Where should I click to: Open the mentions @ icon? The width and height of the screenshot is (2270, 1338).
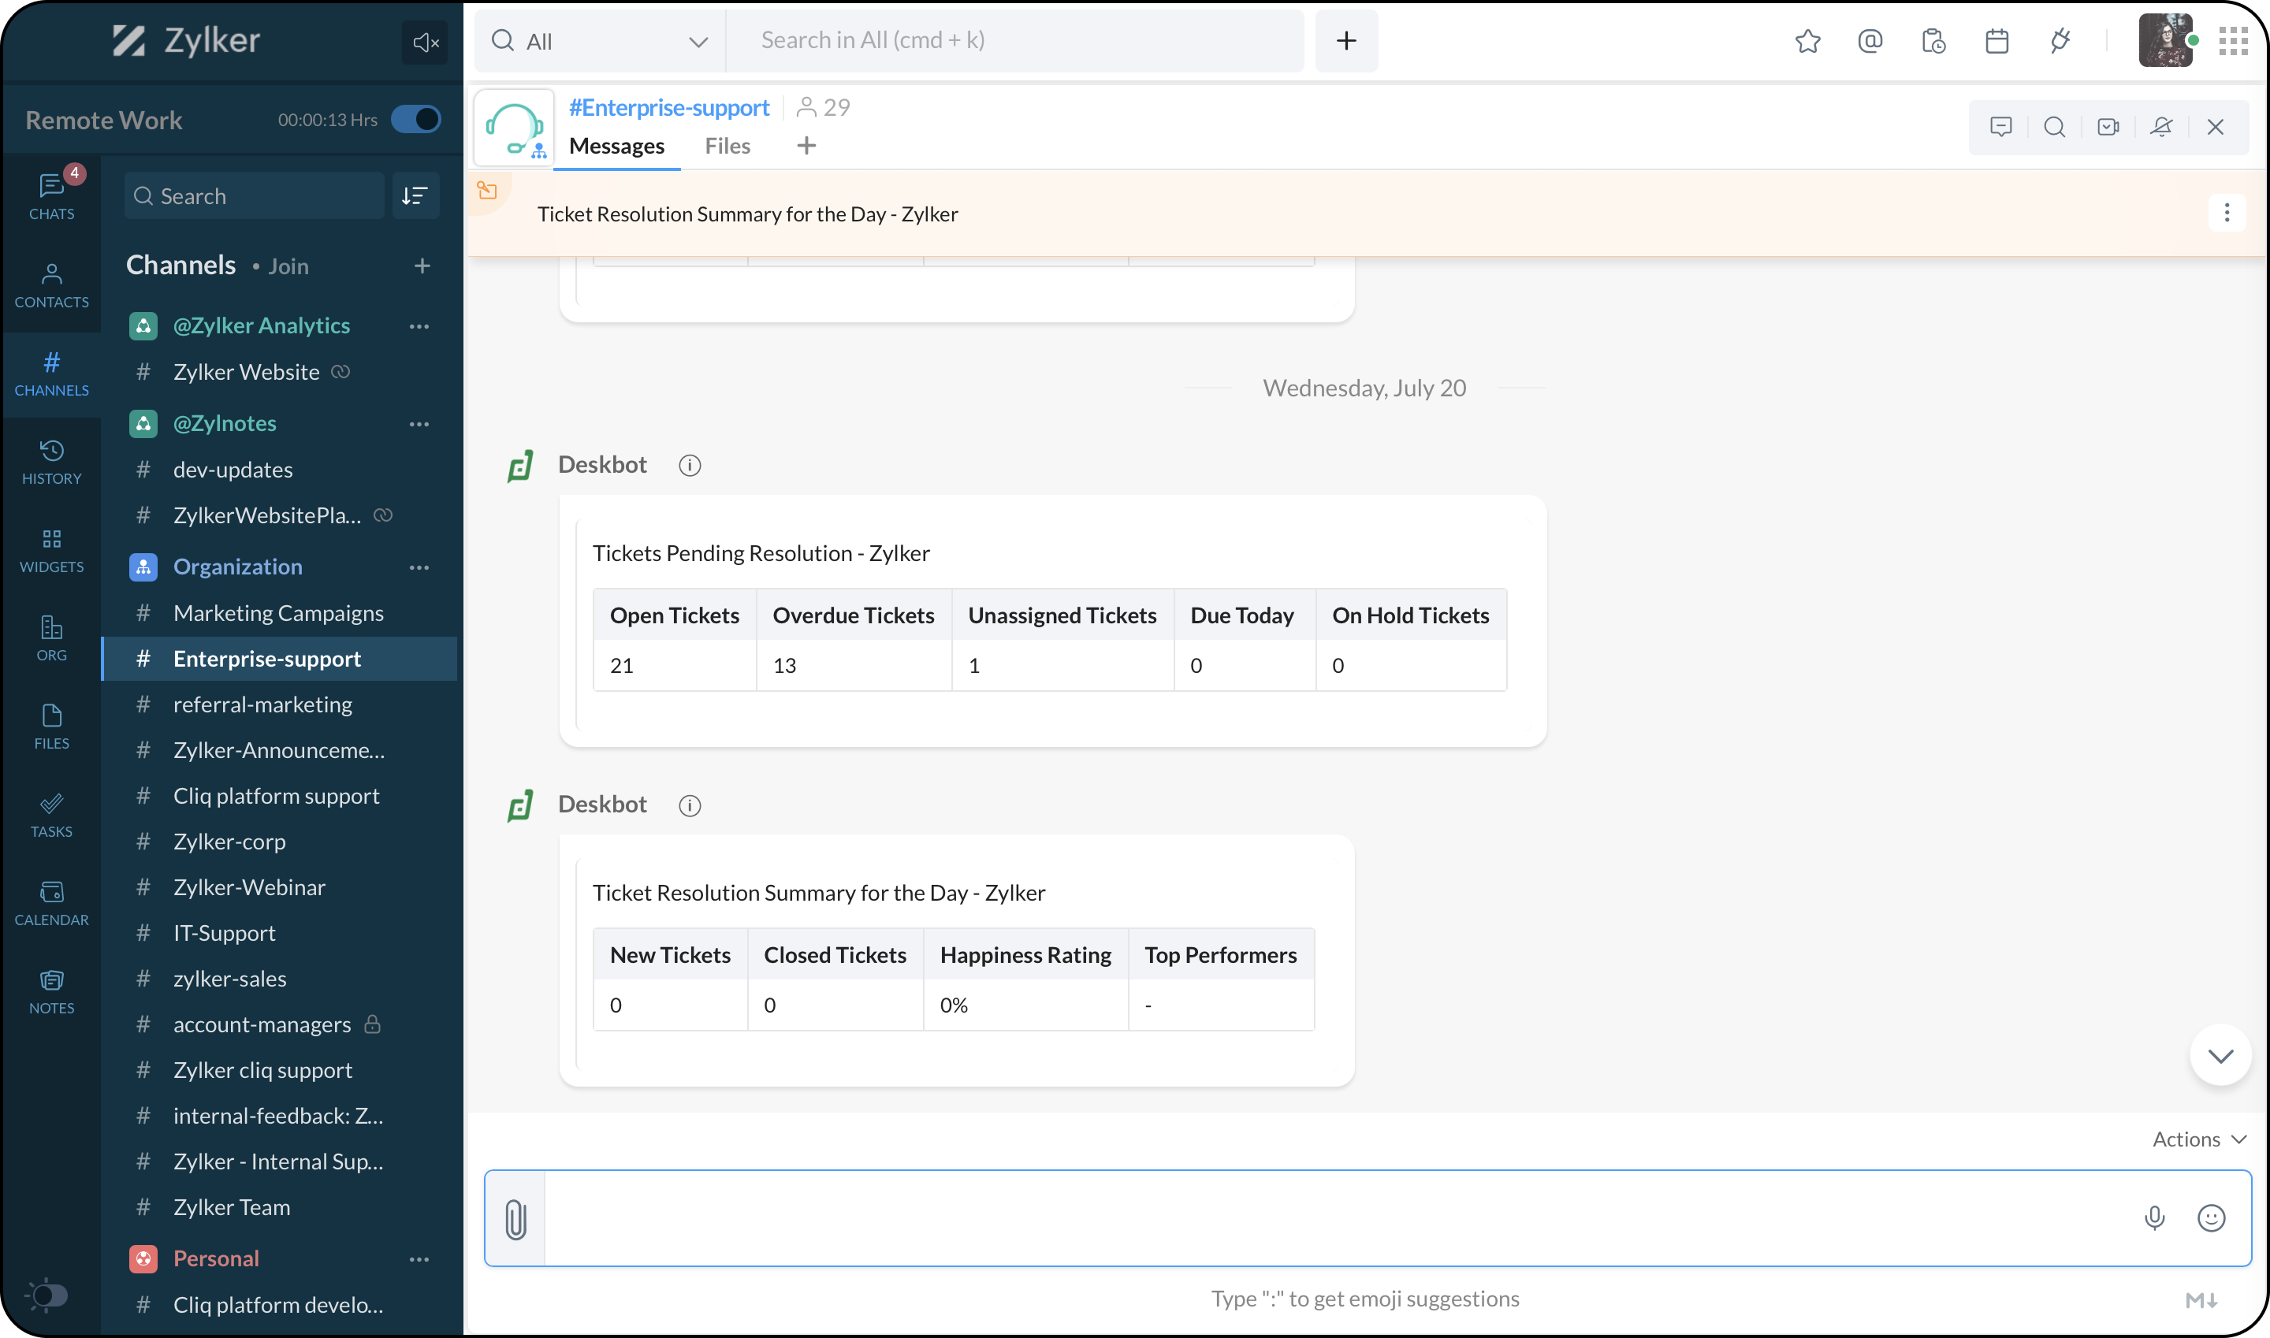pos(1870,40)
